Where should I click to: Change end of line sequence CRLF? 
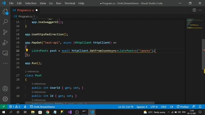[x=164, y=107]
